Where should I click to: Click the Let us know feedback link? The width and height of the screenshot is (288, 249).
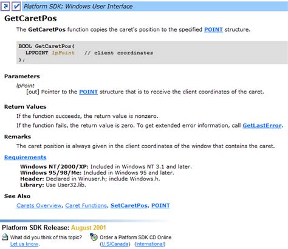coord(24,244)
